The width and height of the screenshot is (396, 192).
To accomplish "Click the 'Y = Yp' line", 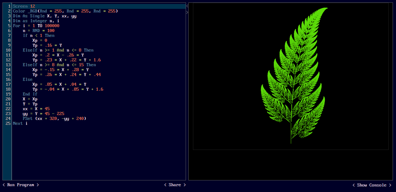I will tap(30, 104).
